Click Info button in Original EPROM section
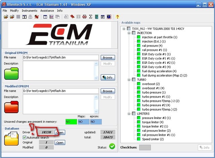Image resolution: width=215 pixels, height=158 pixels. click(x=108, y=78)
